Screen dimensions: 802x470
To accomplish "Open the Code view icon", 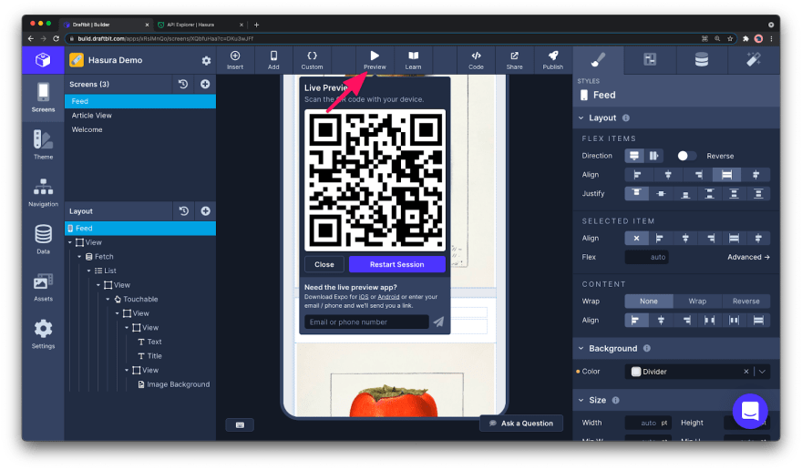I will point(476,60).
